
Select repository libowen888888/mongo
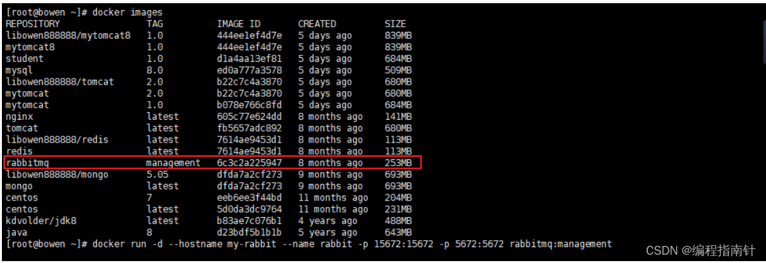tap(57, 174)
